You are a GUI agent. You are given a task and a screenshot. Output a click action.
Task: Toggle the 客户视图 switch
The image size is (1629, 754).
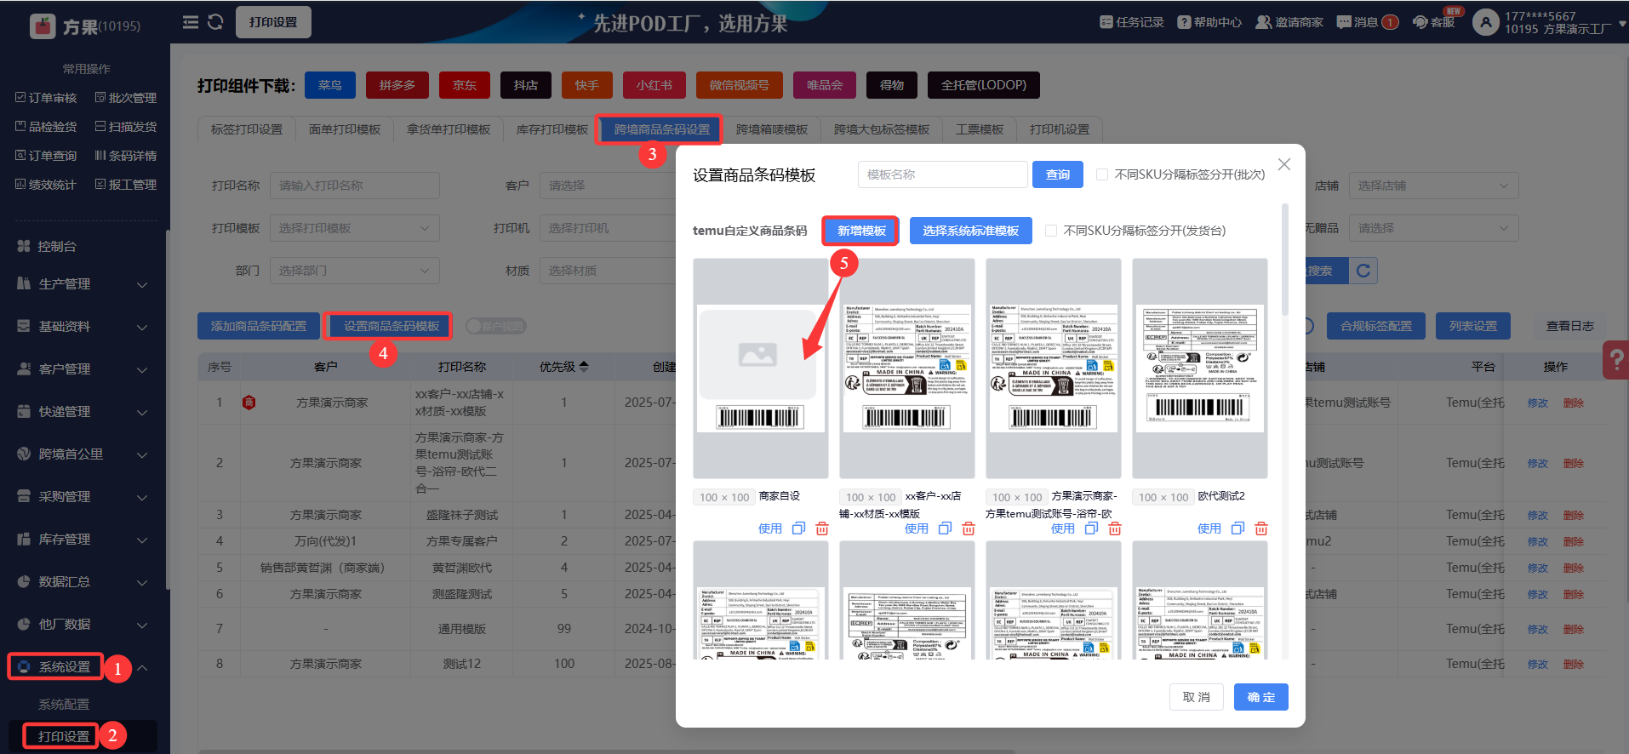click(495, 326)
